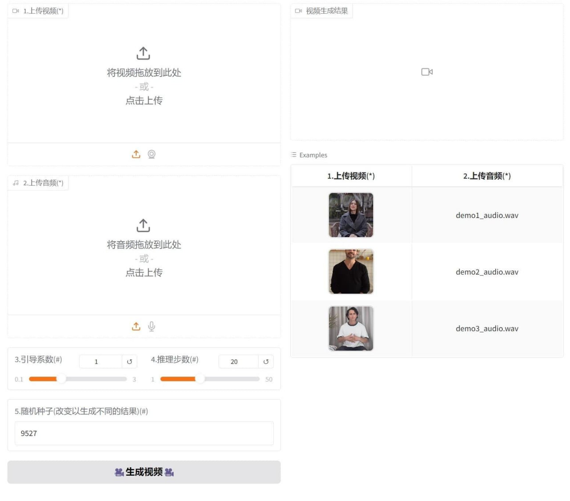Click the random seed input field showing 9527
The width and height of the screenshot is (570, 501).
point(143,433)
